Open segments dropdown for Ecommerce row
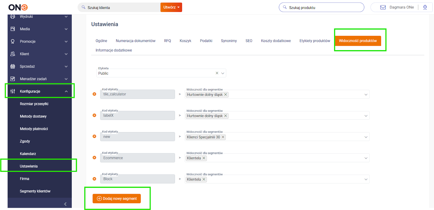The width and height of the screenshot is (434, 210). 366,158
